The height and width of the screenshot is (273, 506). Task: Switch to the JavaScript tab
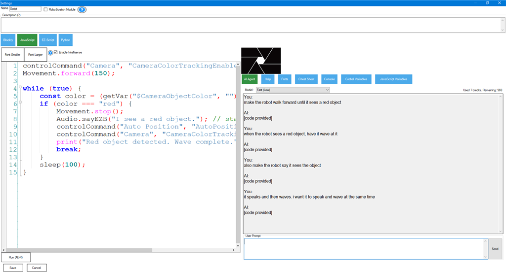click(27, 40)
